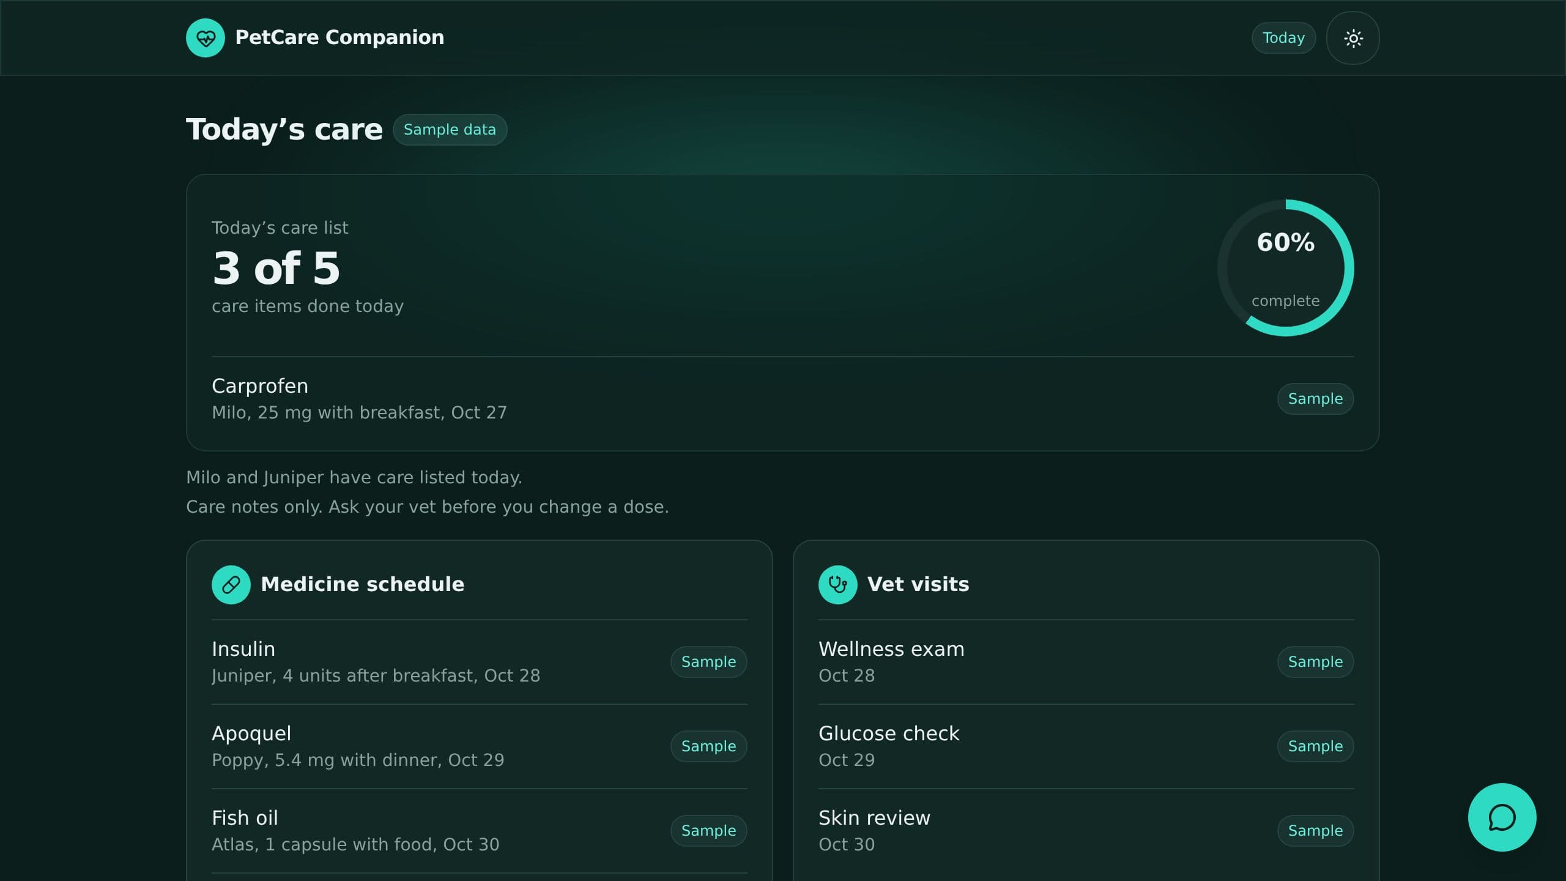Click 'Poppy, 5.4 mg with dinner, Oct 29'
This screenshot has height=881, width=1566.
tap(358, 760)
